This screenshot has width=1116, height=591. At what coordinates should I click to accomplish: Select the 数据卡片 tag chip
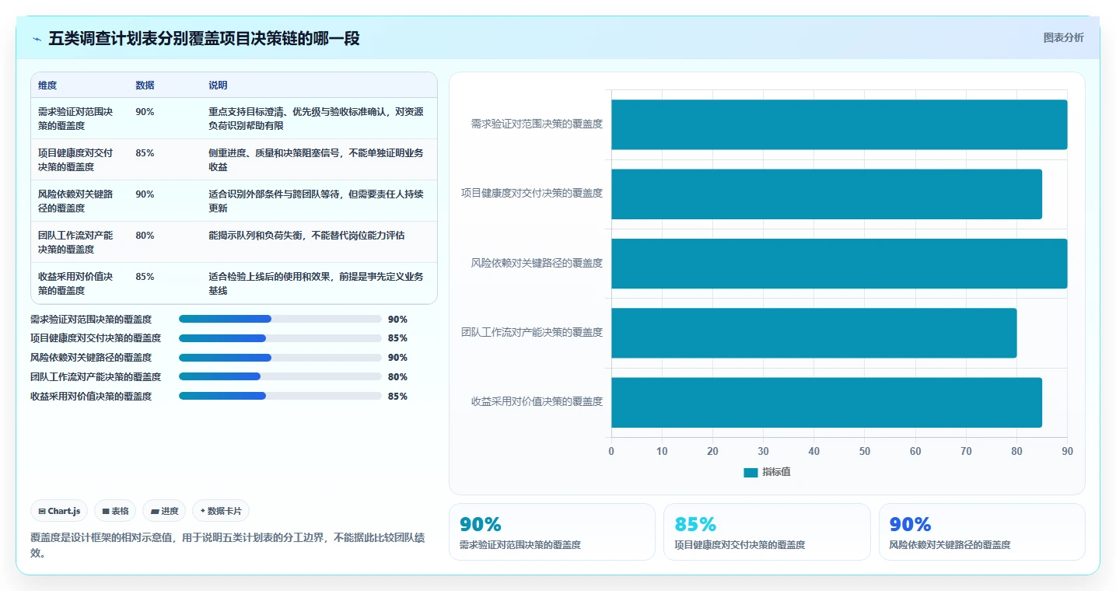[221, 511]
